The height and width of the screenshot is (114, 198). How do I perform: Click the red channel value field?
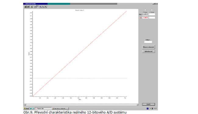point(145,18)
